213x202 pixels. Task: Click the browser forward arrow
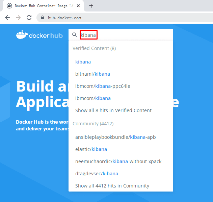coord(18,18)
